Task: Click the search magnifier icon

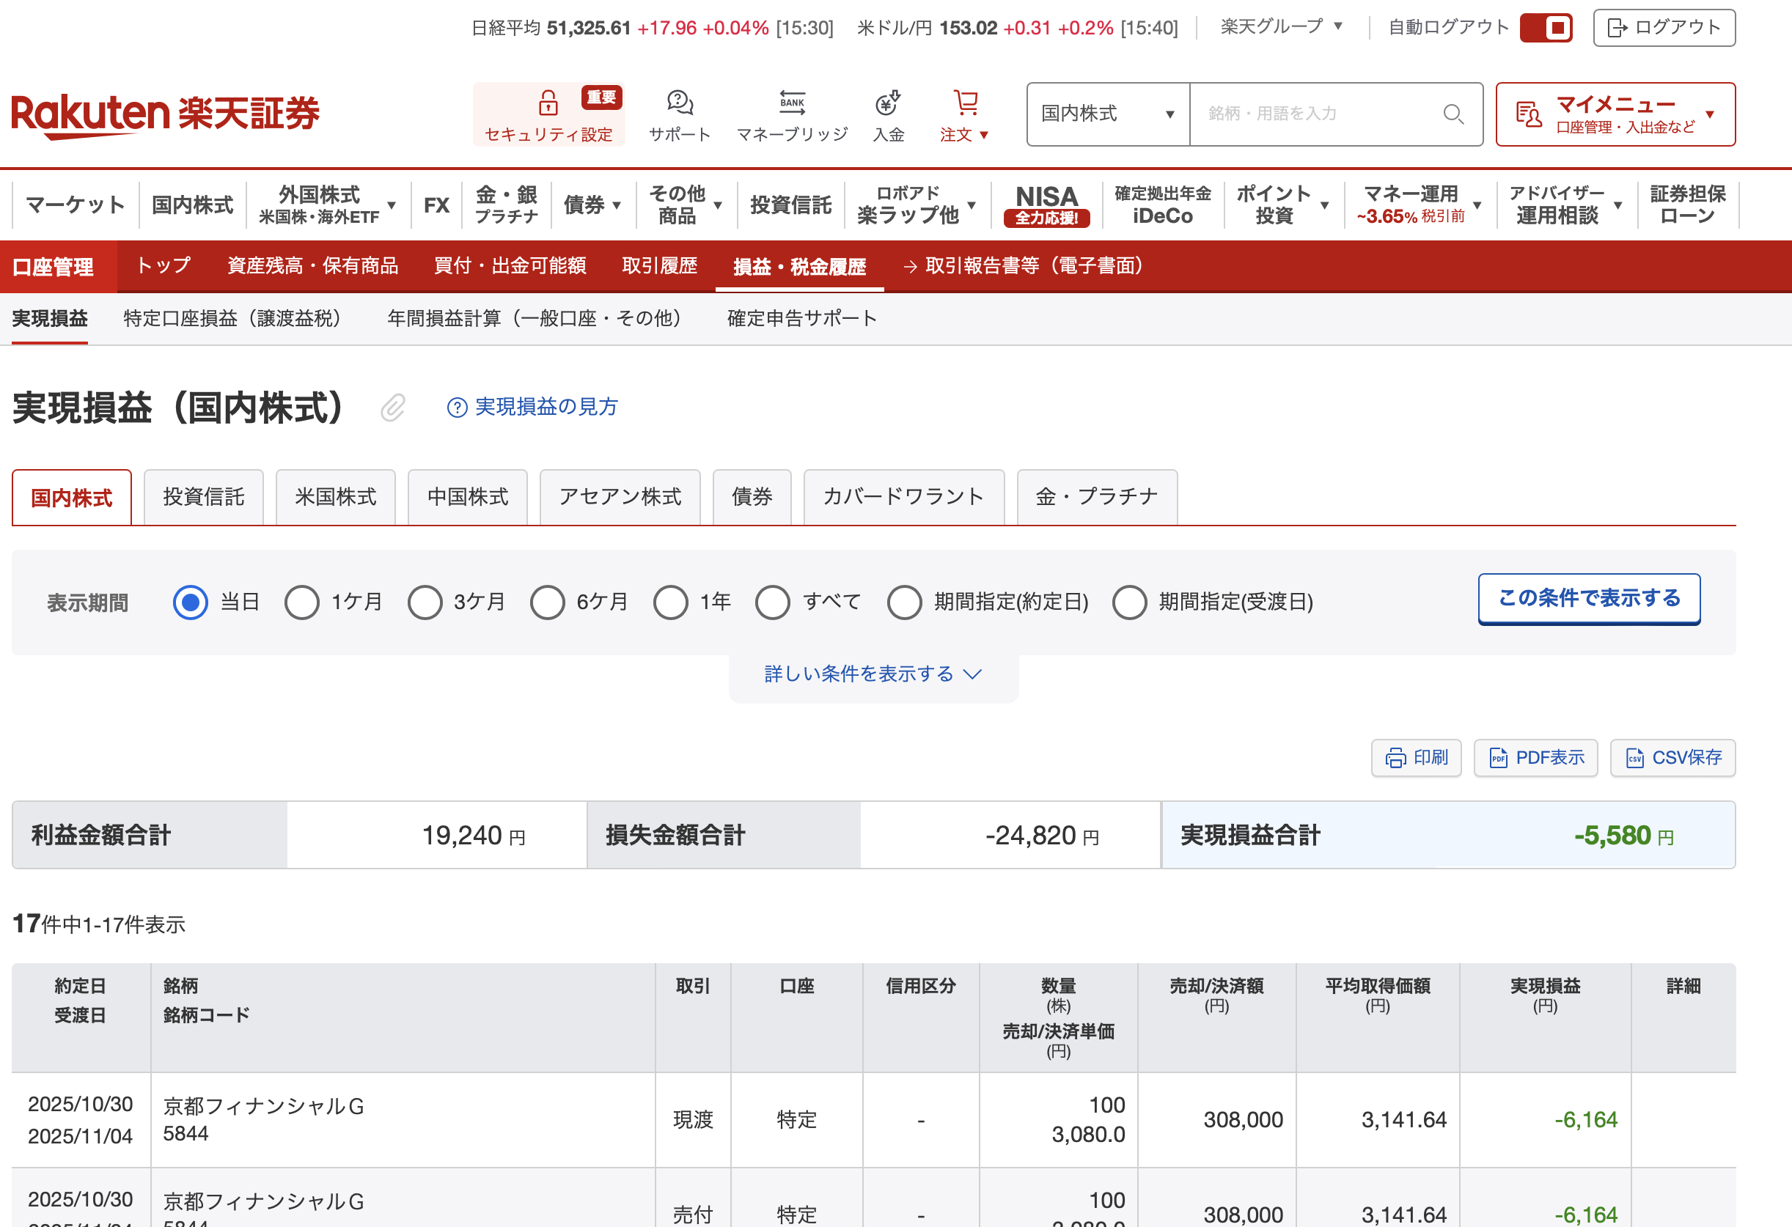Action: coord(1453,114)
